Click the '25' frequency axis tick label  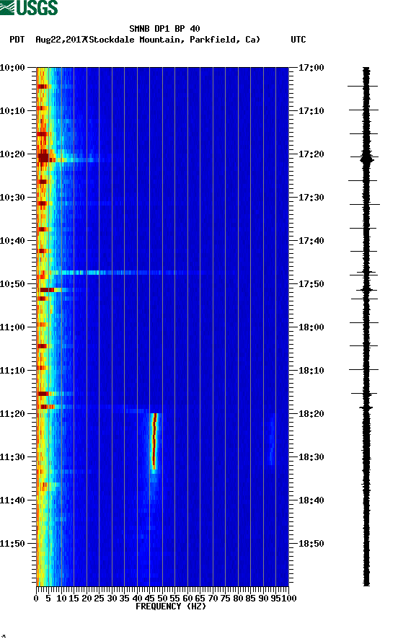99,599
